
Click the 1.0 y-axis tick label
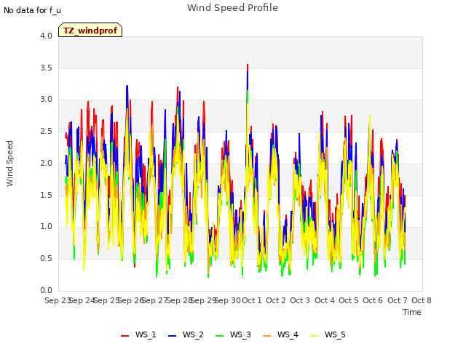click(46, 227)
